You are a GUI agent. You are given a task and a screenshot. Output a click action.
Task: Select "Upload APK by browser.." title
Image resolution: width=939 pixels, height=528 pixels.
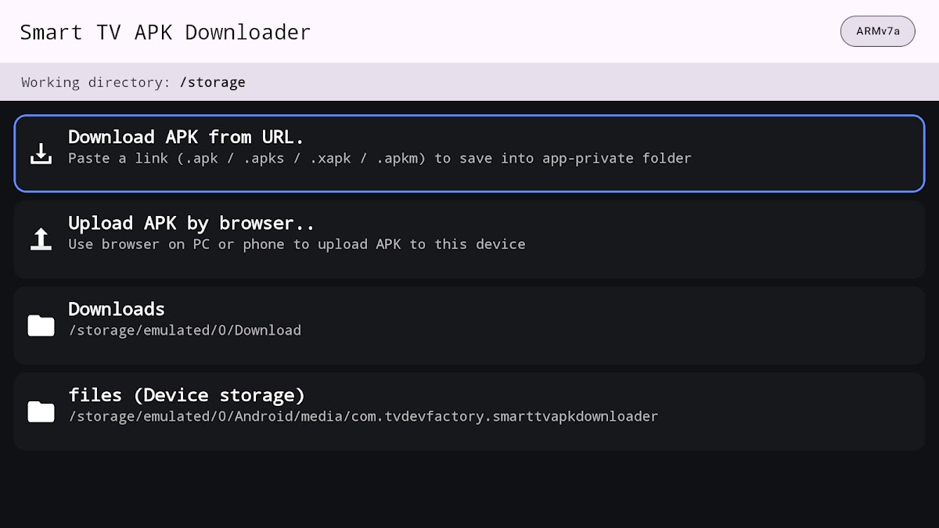(x=191, y=223)
